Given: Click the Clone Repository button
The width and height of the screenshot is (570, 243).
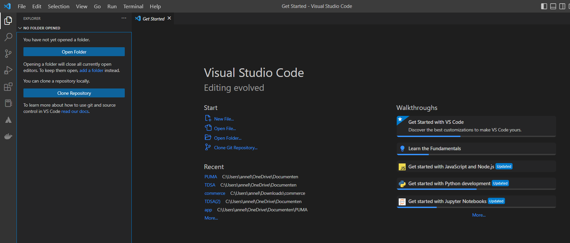Looking at the screenshot, I should pos(74,93).
